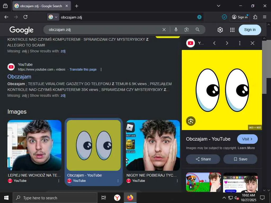Click the browser toolbar Sign in account button
The height and width of the screenshot is (203, 271).
coord(240,17)
